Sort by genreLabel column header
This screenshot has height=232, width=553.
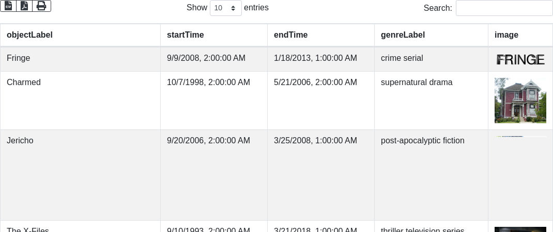pos(403,35)
